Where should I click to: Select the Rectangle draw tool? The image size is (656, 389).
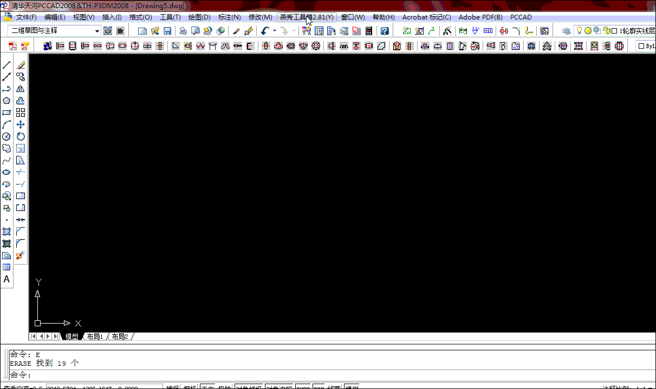pos(7,113)
